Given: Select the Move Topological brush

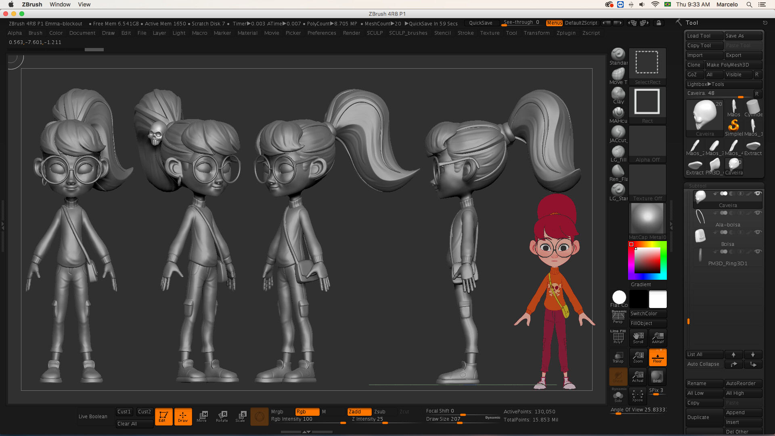Looking at the screenshot, I should (618, 74).
